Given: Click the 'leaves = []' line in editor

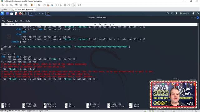Looking at the screenshot, I should [8, 54].
